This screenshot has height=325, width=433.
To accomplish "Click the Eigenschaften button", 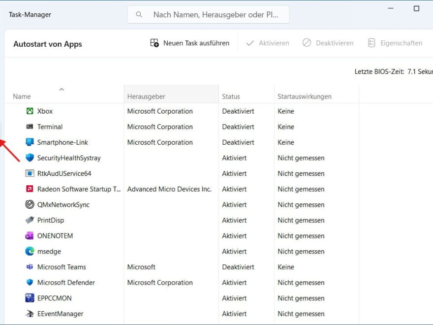I will tap(395, 43).
